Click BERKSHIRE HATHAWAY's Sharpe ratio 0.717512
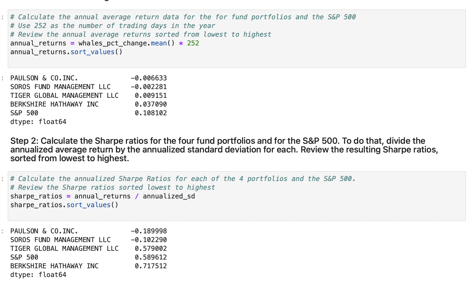The image size is (470, 287). [x=151, y=266]
